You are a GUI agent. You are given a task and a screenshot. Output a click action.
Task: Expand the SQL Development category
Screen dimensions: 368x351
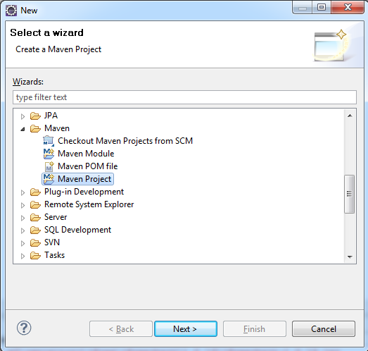23,230
